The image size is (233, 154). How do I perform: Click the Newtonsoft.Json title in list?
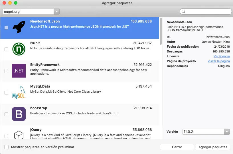pyautogui.click(x=45, y=21)
